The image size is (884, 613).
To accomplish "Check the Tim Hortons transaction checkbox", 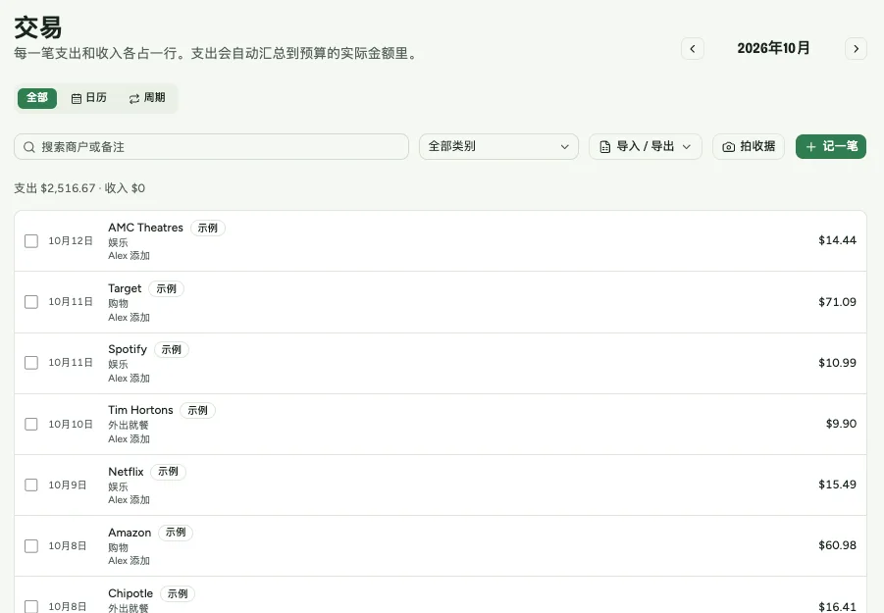I will tap(31, 424).
